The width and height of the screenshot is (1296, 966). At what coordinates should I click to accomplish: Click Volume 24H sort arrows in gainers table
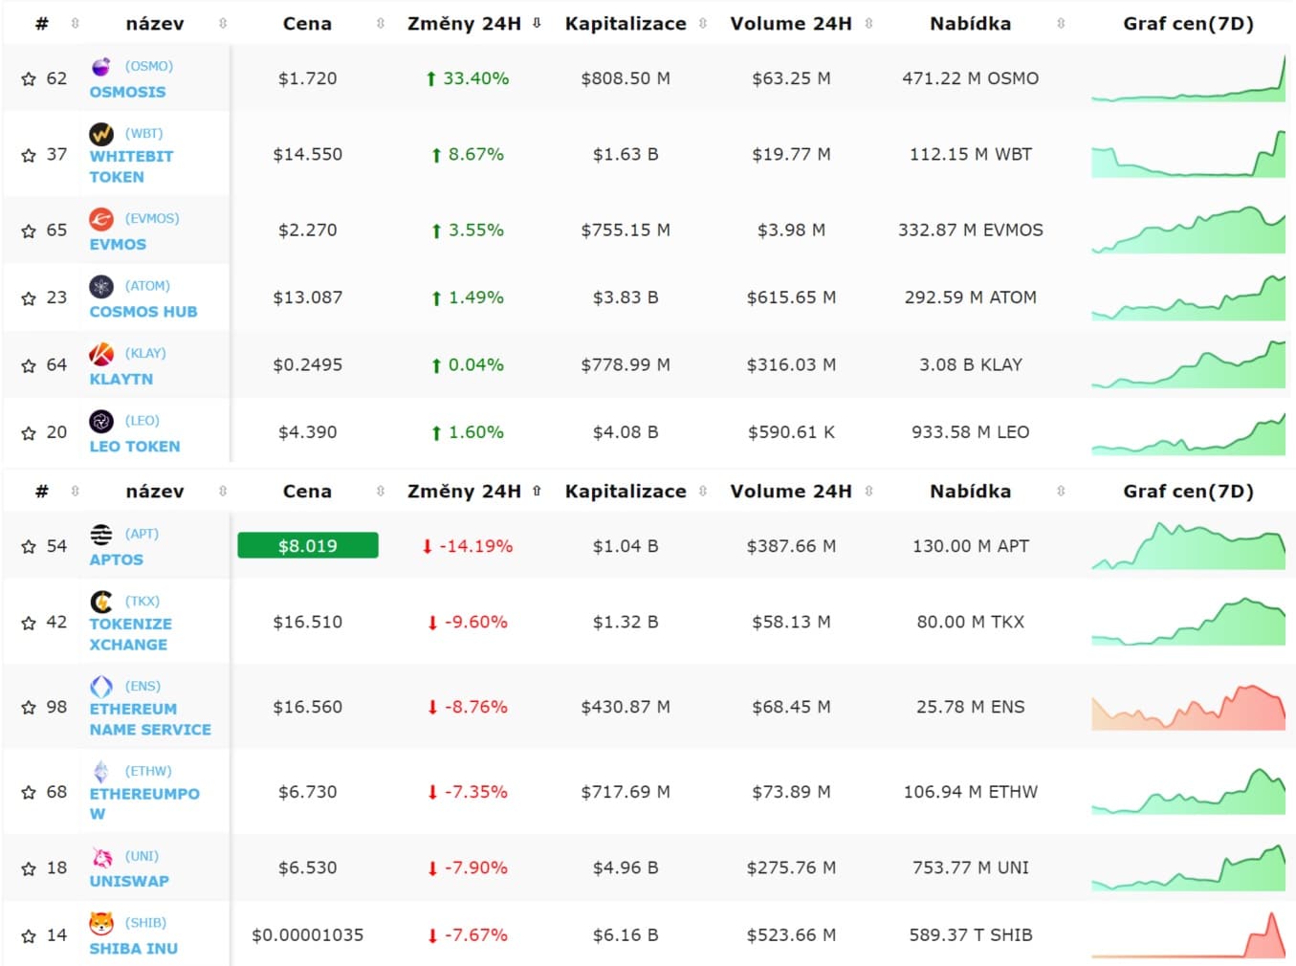(x=868, y=24)
